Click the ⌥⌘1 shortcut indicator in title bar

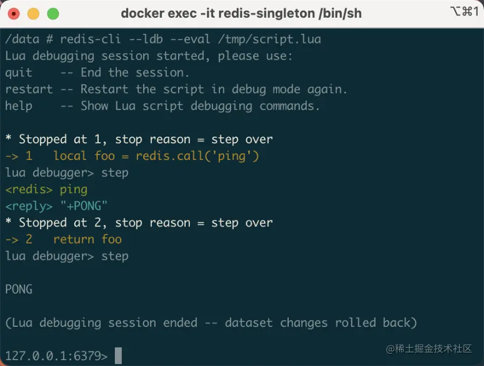pos(465,12)
